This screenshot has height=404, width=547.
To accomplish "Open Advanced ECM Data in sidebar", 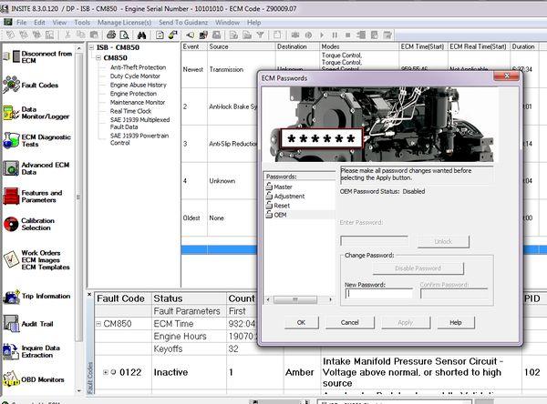I will coord(36,168).
